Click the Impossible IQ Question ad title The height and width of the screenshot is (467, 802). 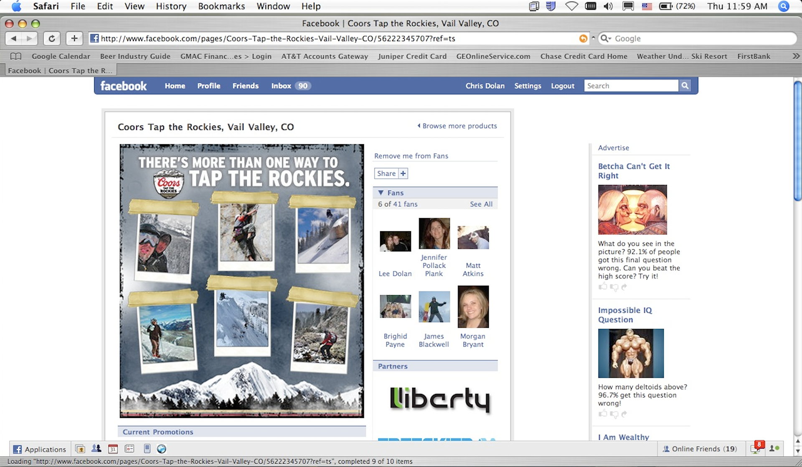point(625,315)
